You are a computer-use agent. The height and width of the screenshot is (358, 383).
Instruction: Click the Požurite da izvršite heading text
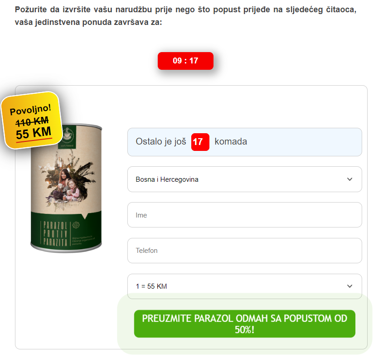(x=185, y=16)
